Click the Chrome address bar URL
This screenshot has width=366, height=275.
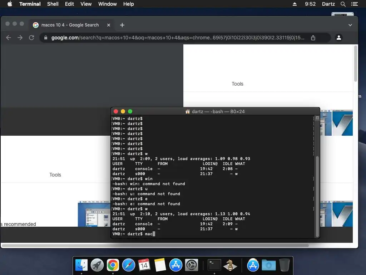(178, 38)
